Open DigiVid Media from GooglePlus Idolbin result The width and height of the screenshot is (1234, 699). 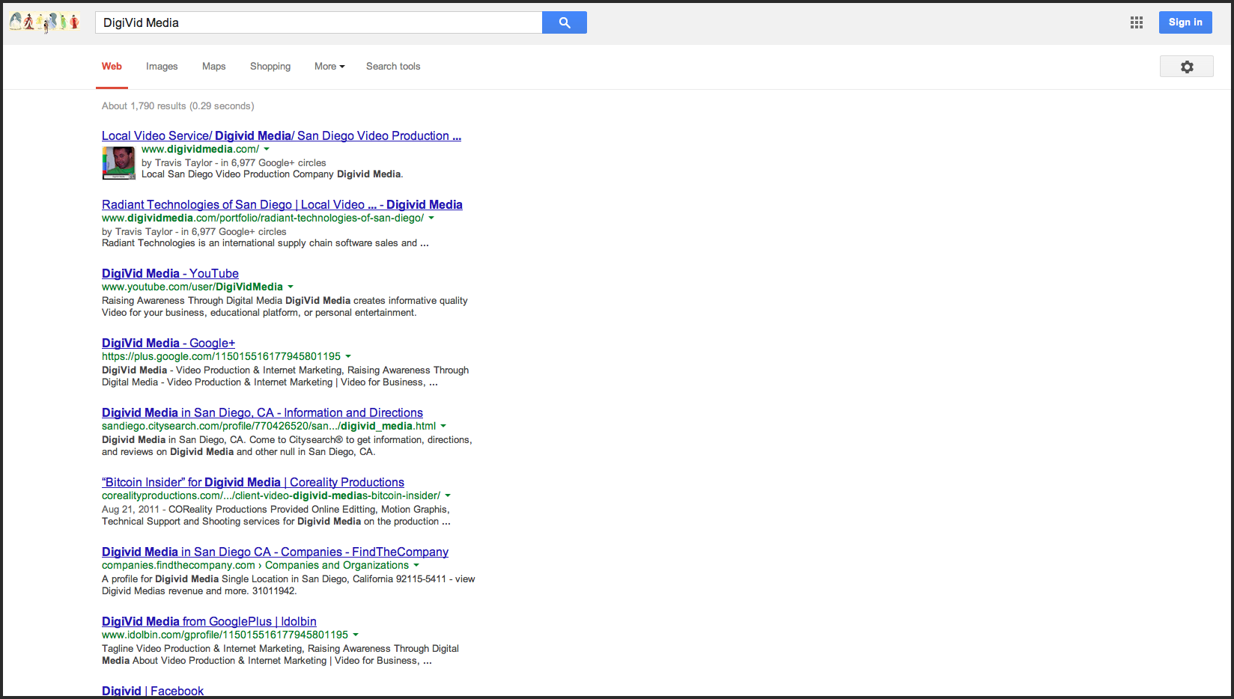(x=209, y=621)
